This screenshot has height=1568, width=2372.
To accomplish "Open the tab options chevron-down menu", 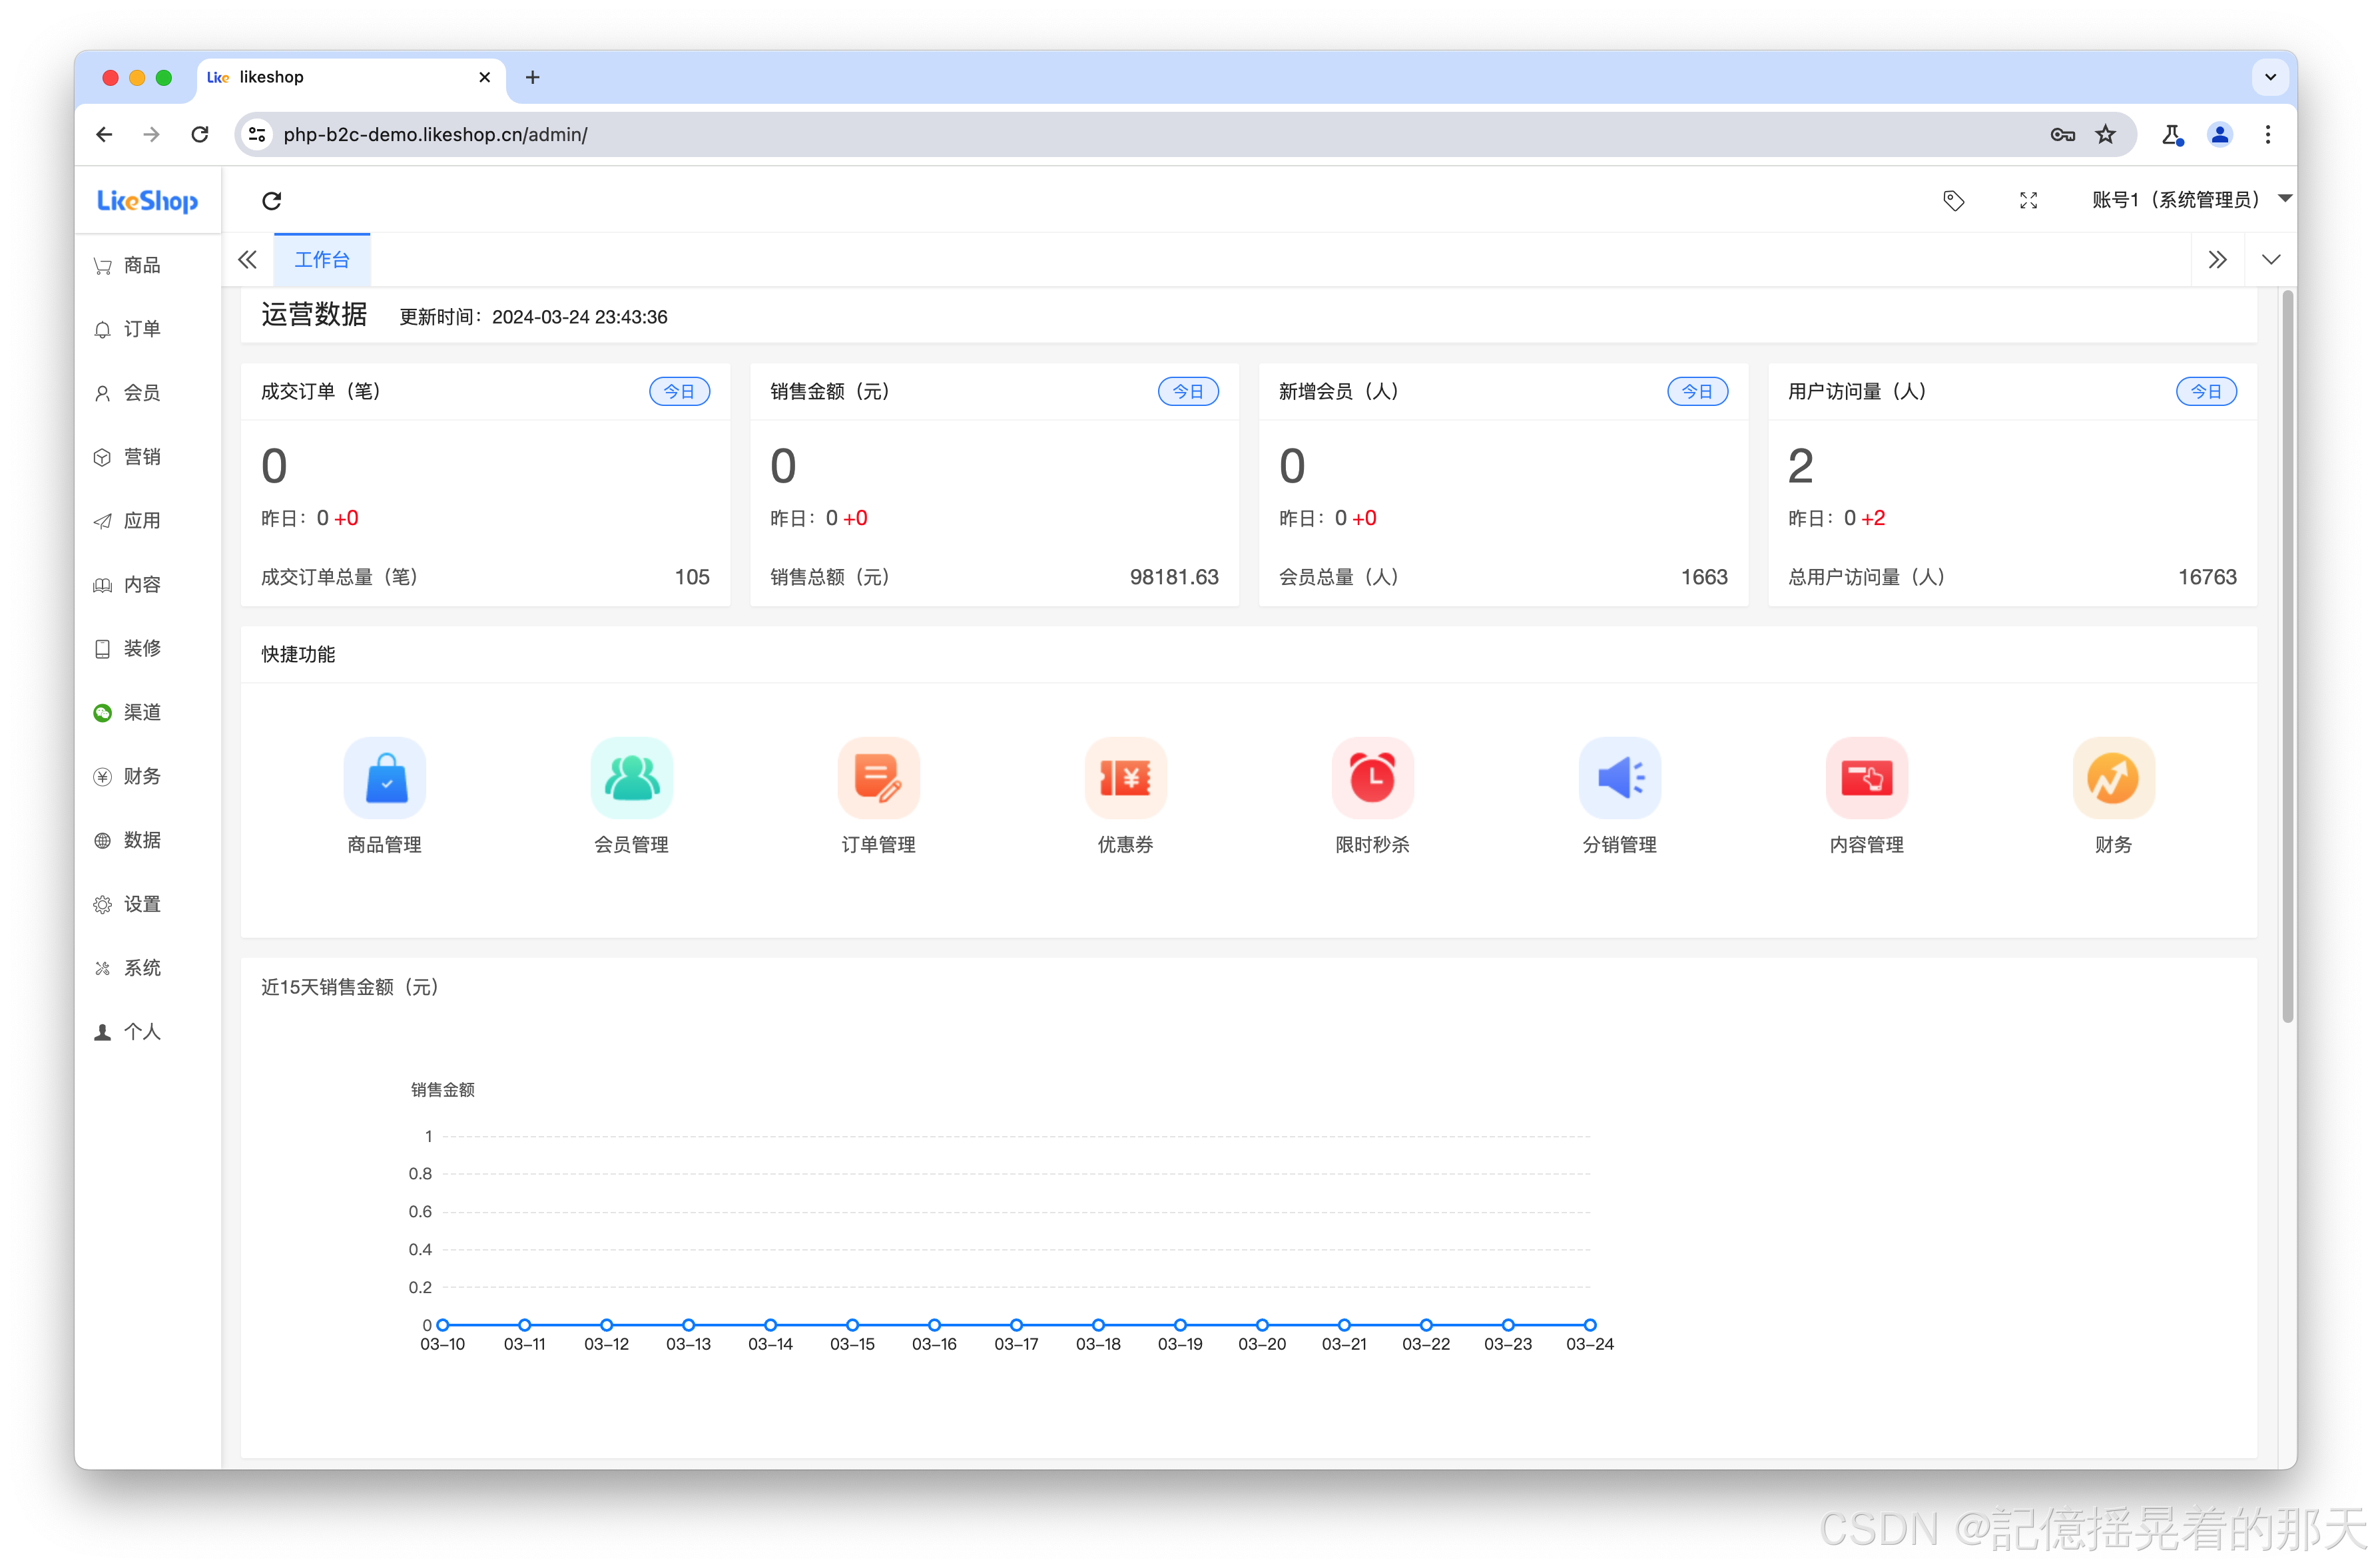I will 2270,260.
